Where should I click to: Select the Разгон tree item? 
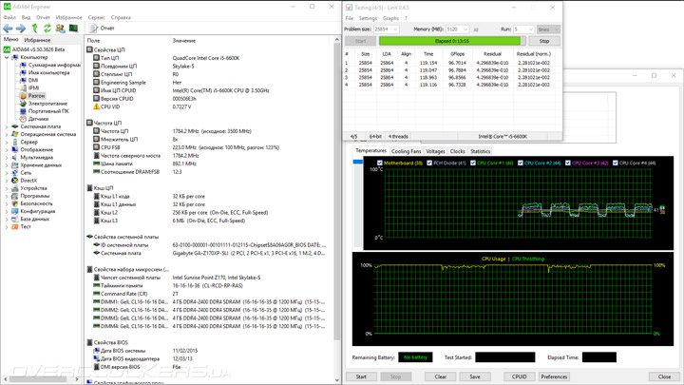[37, 96]
